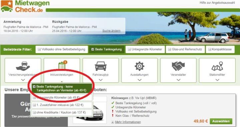The width and height of the screenshot is (240, 127).
Task: Open the Mehr Informationen link
Action: point(128,122)
